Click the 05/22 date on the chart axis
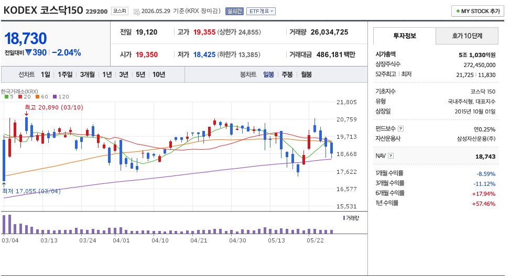Screen dimensions: 510x276 [x=315, y=240]
